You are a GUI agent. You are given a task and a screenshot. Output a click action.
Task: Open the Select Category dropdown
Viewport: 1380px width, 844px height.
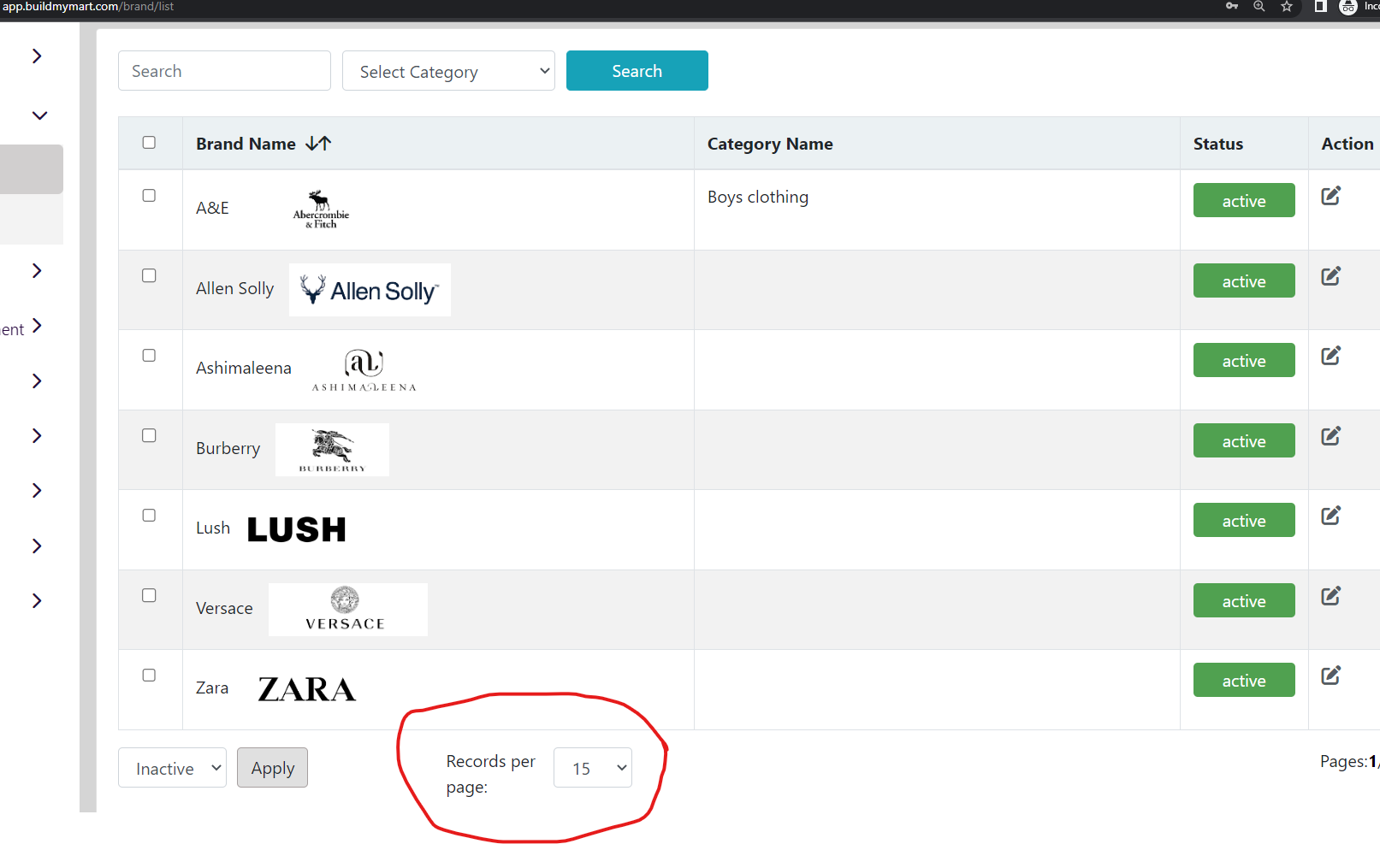click(x=448, y=71)
